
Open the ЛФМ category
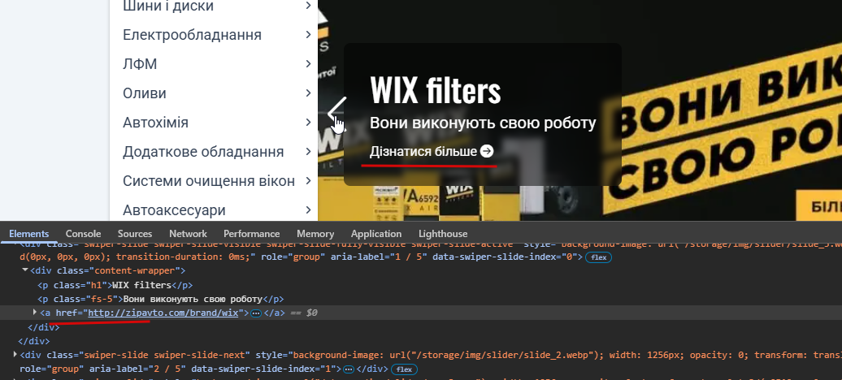point(140,64)
